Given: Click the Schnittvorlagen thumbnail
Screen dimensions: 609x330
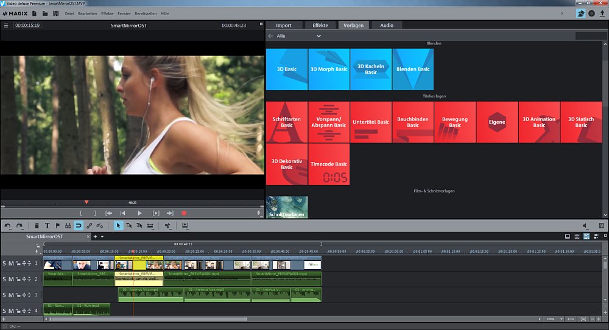Looking at the screenshot, I should (287, 207).
